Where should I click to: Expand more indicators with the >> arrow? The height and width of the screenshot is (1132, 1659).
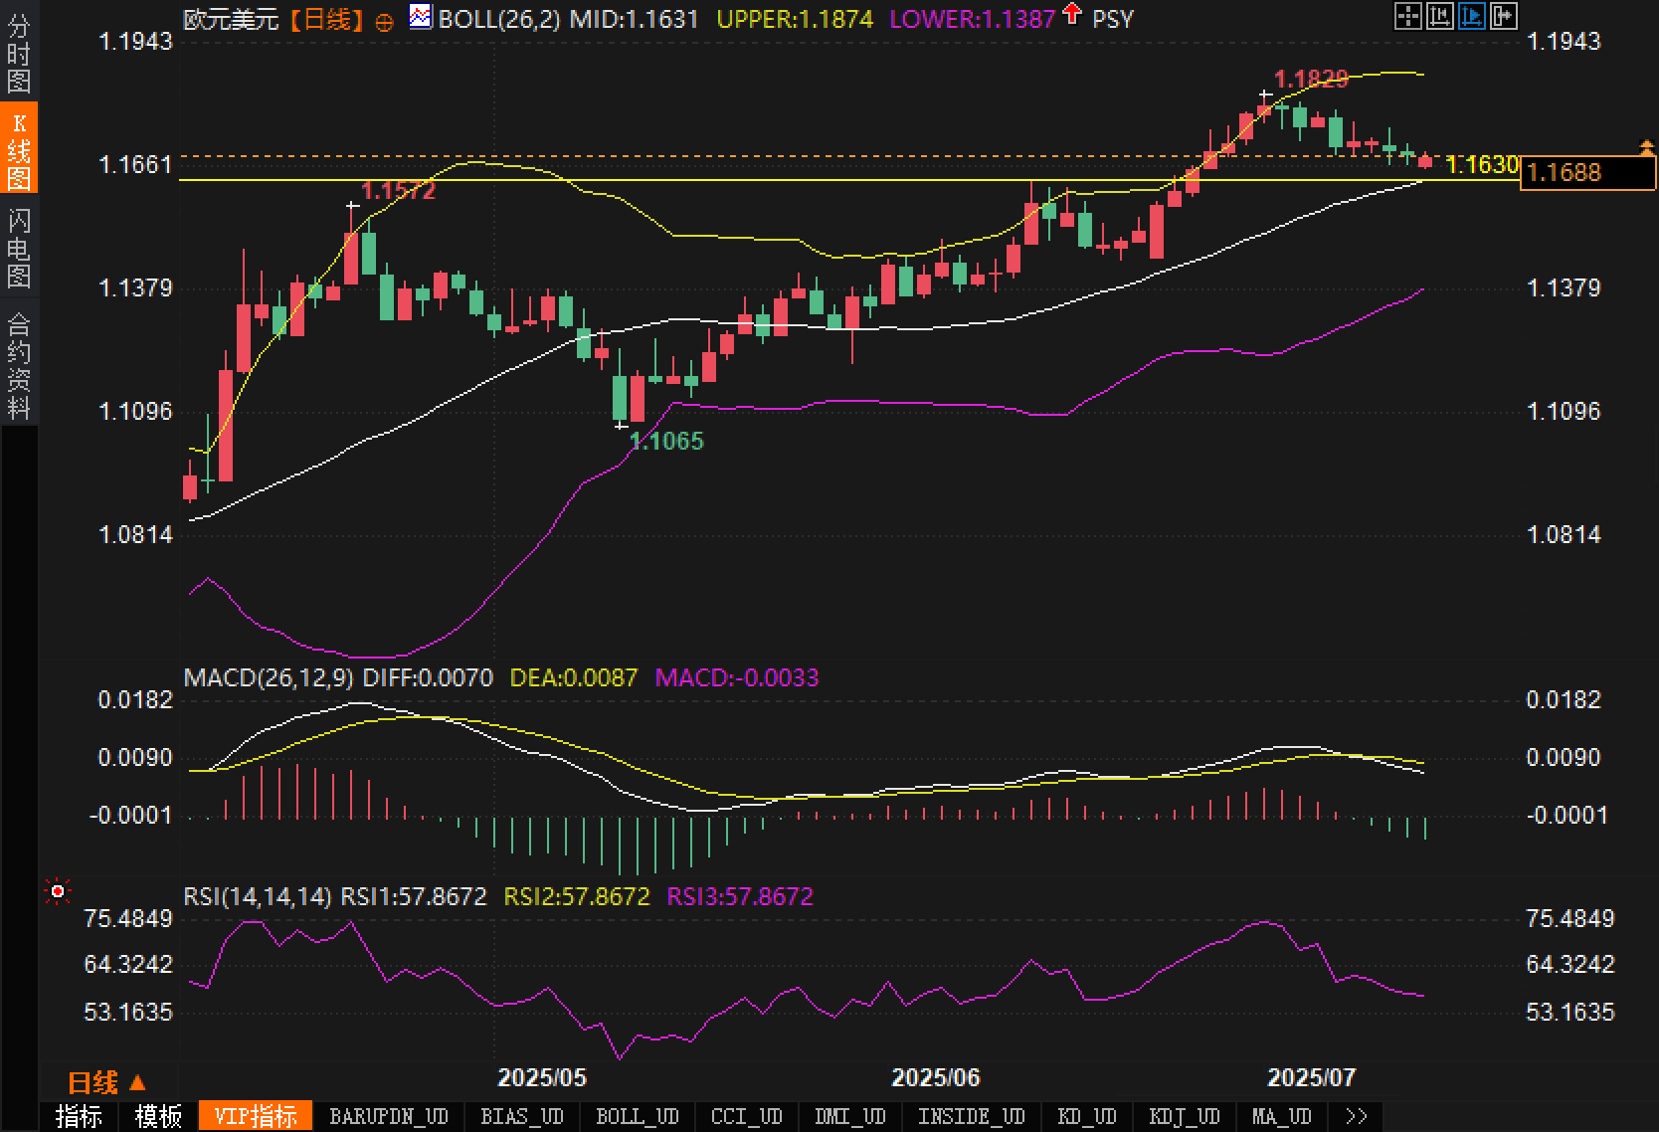point(1356,1116)
